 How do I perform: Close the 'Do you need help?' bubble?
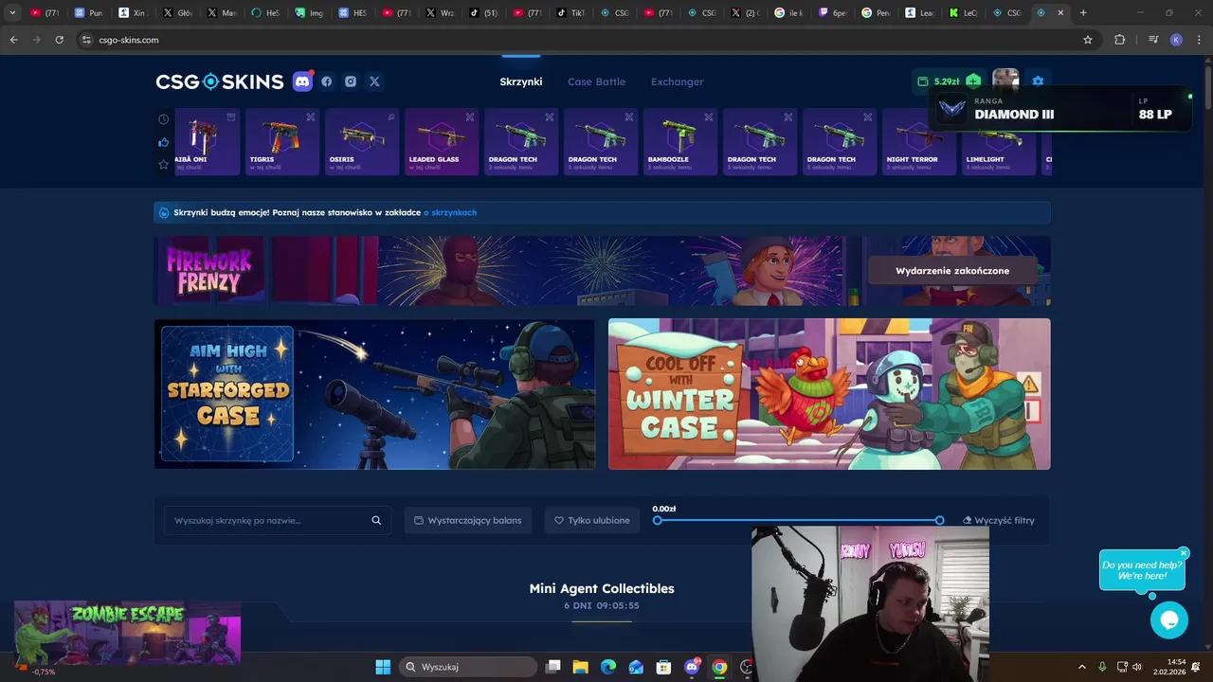click(x=1184, y=553)
